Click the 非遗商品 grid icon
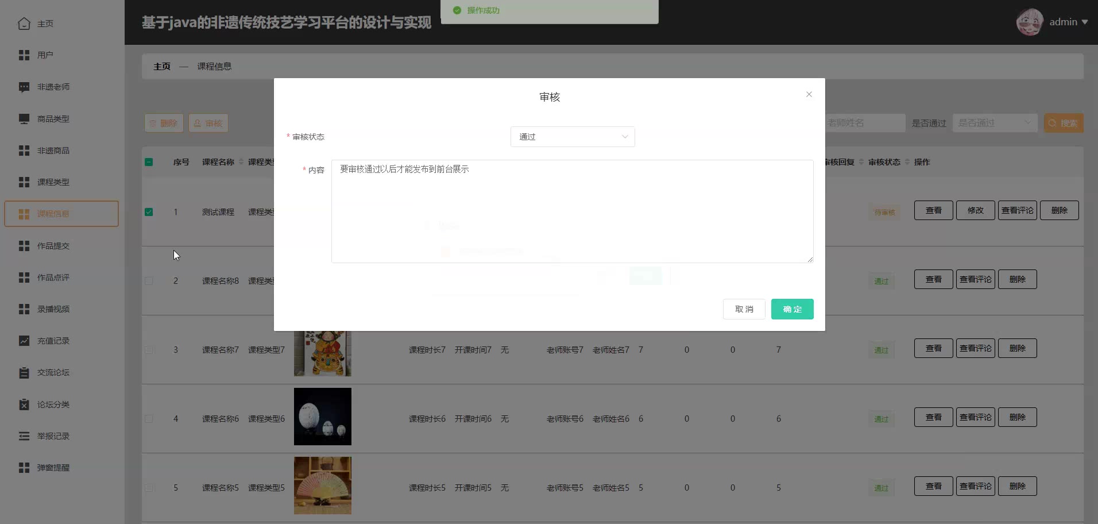The image size is (1098, 524). (24, 151)
